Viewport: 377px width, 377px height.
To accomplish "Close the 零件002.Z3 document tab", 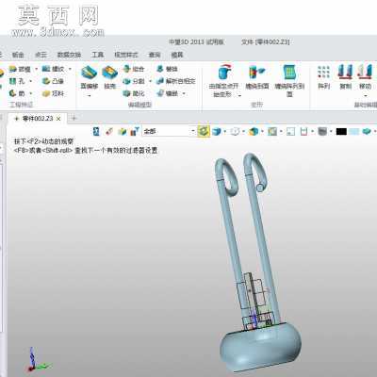I will (x=58, y=119).
